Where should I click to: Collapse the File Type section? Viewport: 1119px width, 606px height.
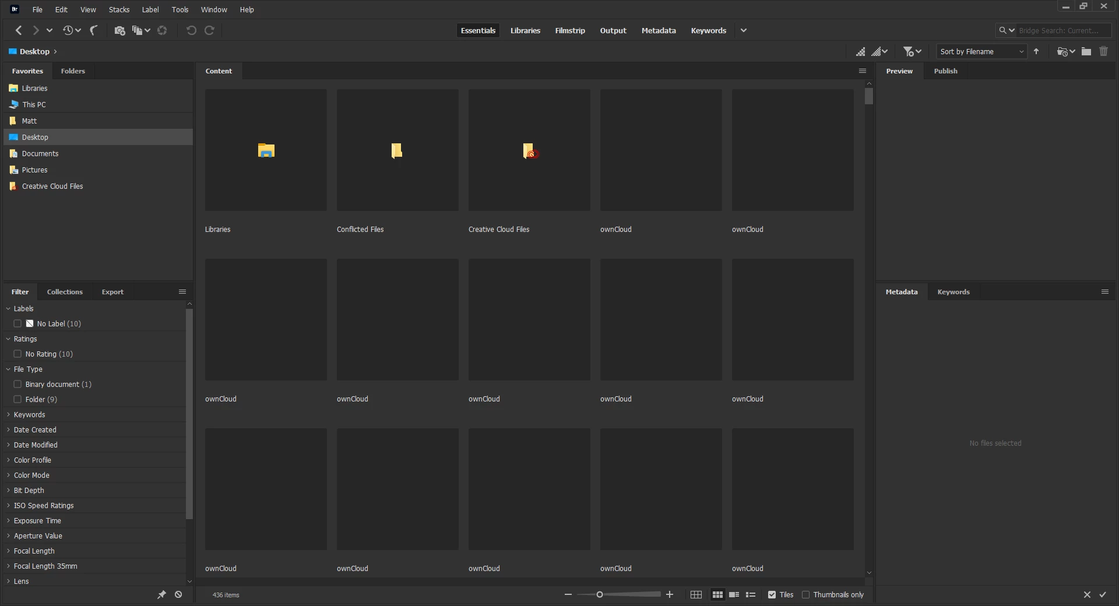pyautogui.click(x=8, y=369)
